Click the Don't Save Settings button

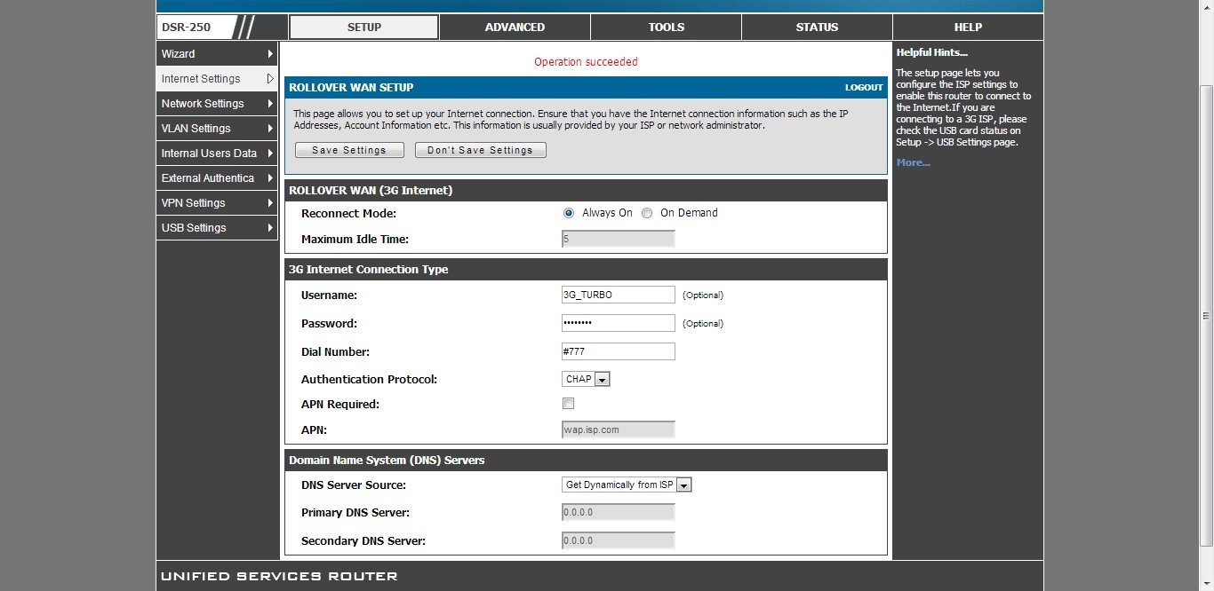pyautogui.click(x=480, y=151)
